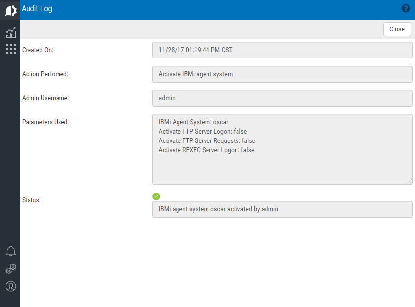Screen dimensions: 415x307
Task: Click the green status checkmark icon
Action: tap(156, 196)
